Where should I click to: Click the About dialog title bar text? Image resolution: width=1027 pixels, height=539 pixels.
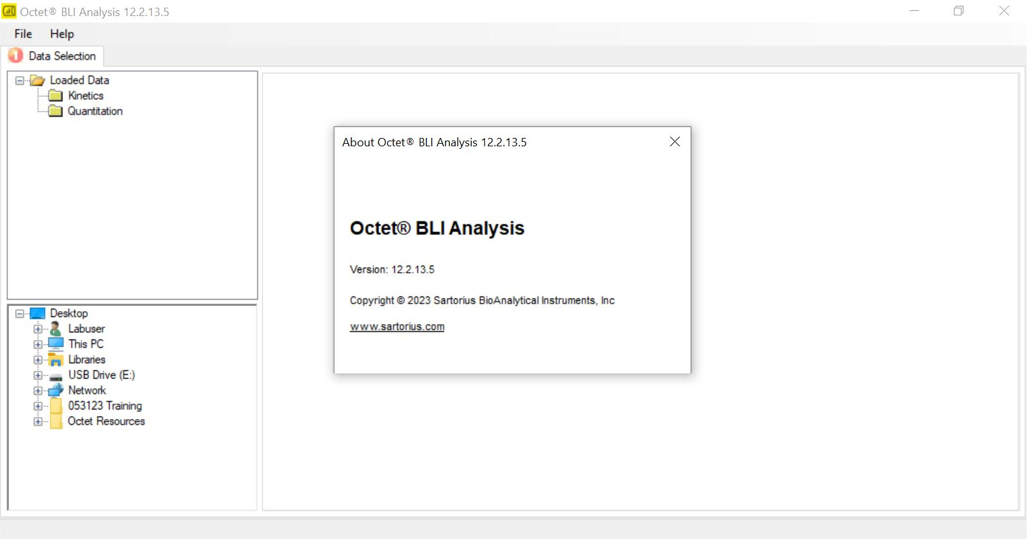coord(435,142)
